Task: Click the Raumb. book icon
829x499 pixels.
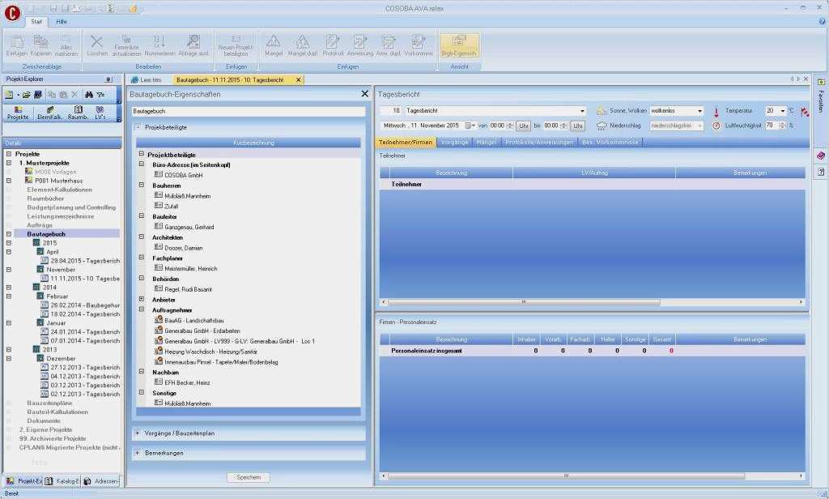Action: pyautogui.click(x=78, y=112)
